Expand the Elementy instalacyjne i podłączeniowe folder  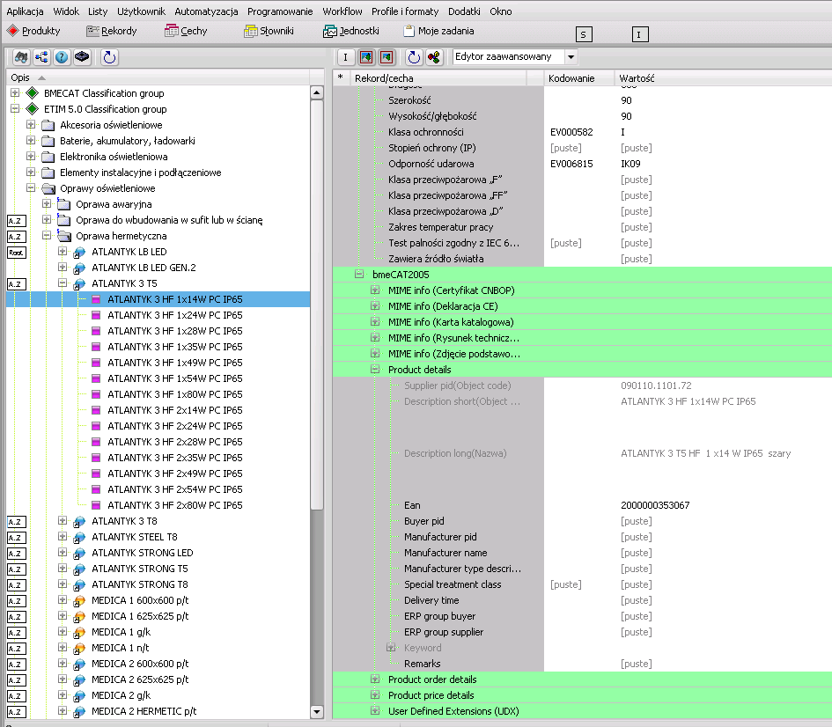click(31, 173)
